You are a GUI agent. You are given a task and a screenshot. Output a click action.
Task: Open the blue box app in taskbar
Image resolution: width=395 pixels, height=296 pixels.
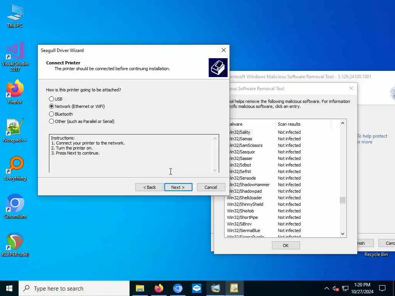pyautogui.click(x=196, y=288)
